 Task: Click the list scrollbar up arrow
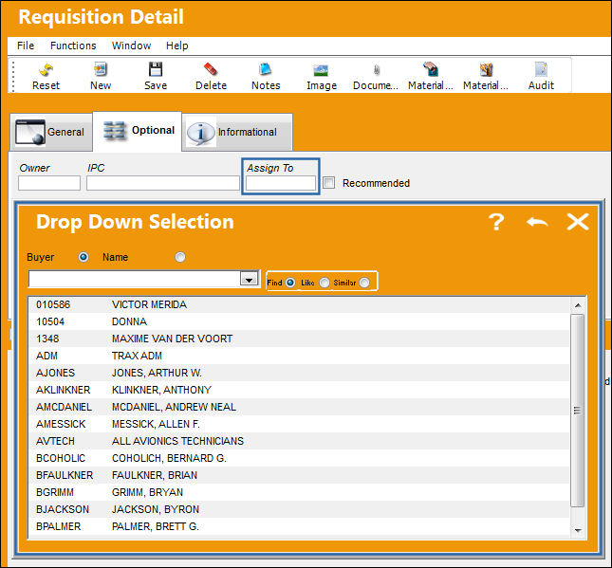[x=578, y=305]
